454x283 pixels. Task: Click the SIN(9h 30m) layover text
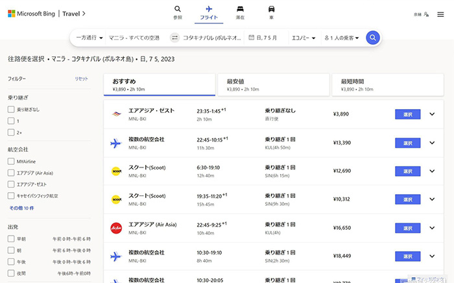pyautogui.click(x=277, y=204)
